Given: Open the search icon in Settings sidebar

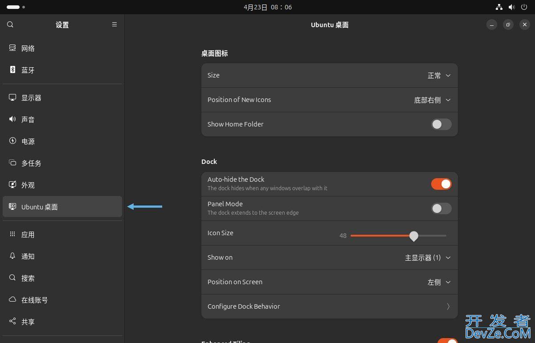Looking at the screenshot, I should (10, 24).
